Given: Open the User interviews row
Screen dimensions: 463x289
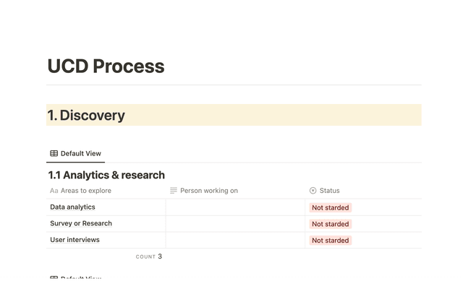Looking at the screenshot, I should click(x=75, y=240).
